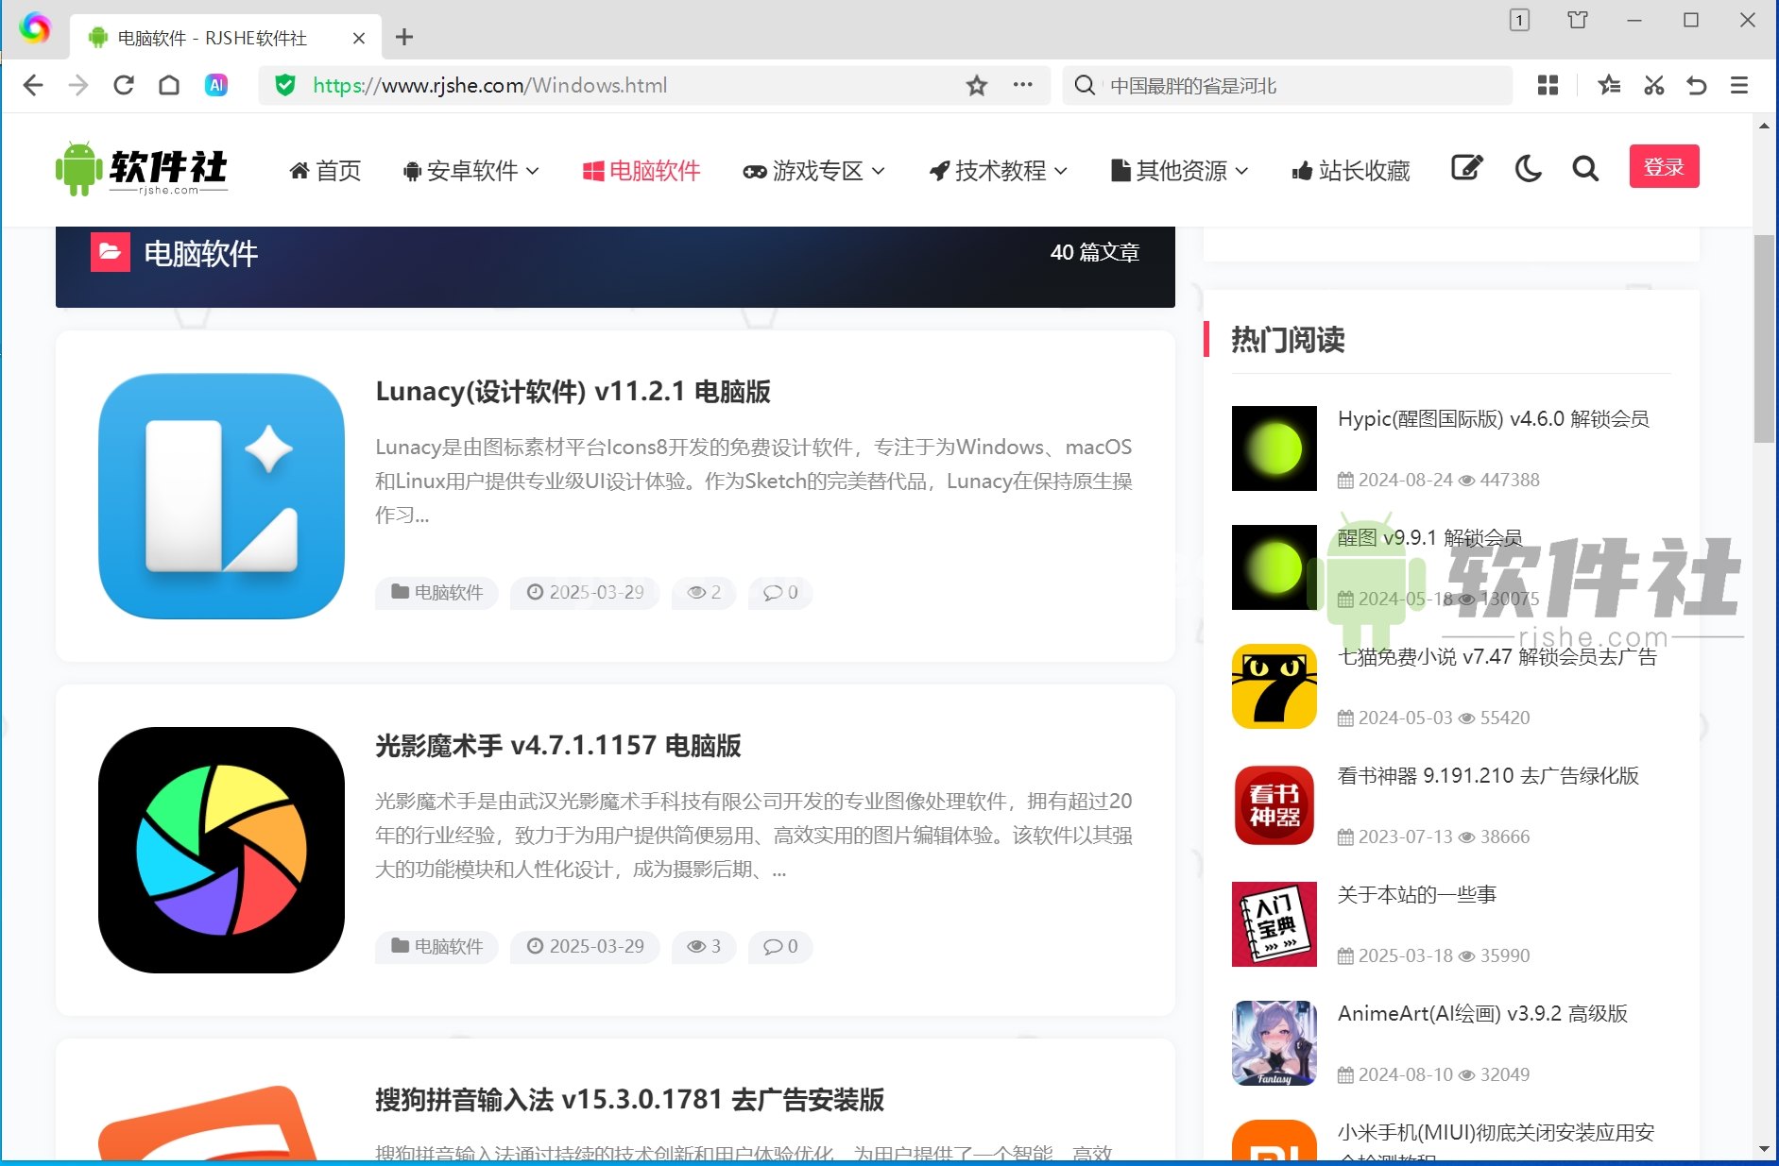Click the browser forward arrow
1779x1166 pixels.
(x=78, y=86)
